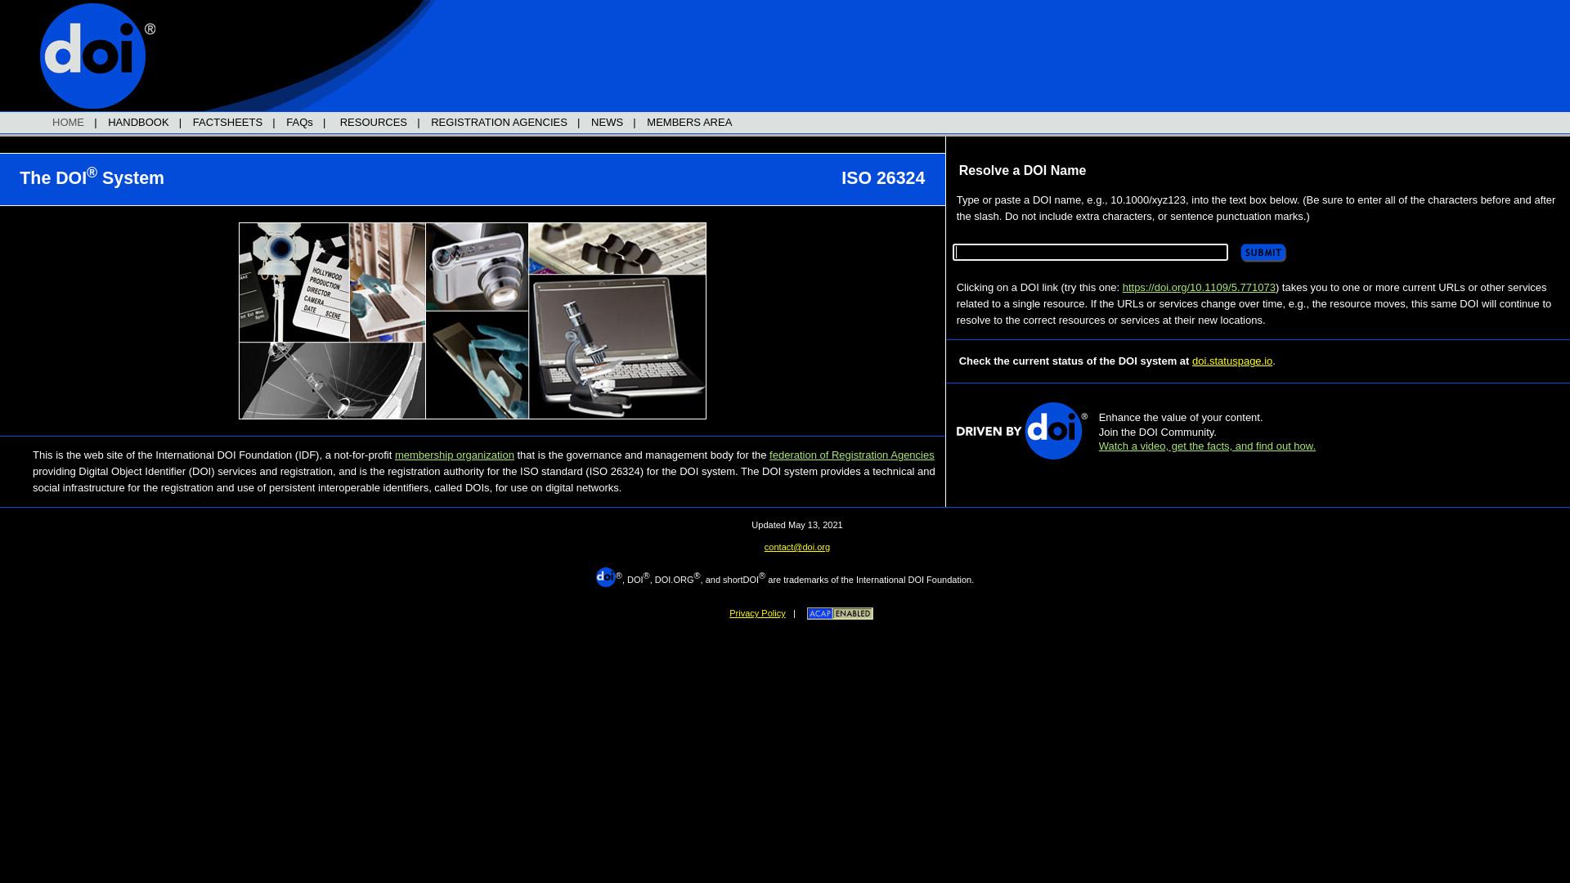
Task: Click the photo collage image
Action: click(x=473, y=321)
